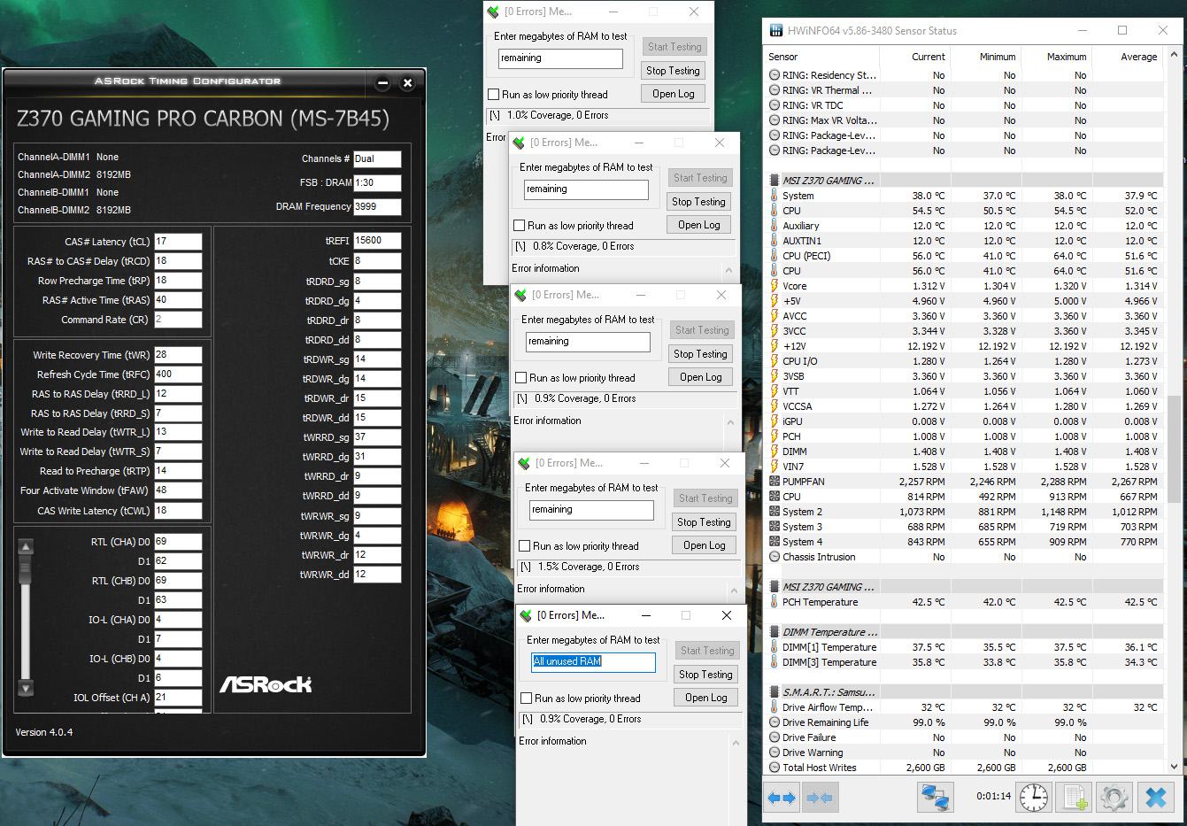The image size is (1187, 826).
Task: Click the tREFI value field showing 15600
Action: pos(377,241)
